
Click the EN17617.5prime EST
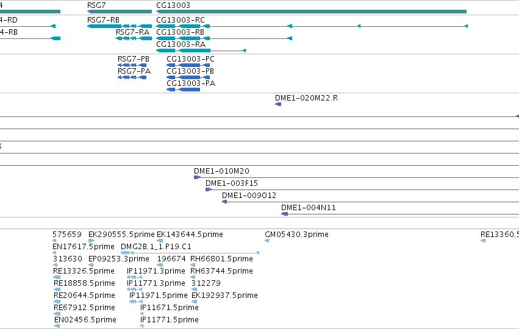(55, 253)
